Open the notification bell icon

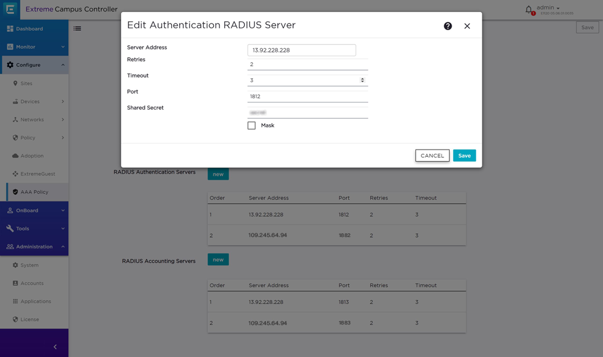coord(529,10)
